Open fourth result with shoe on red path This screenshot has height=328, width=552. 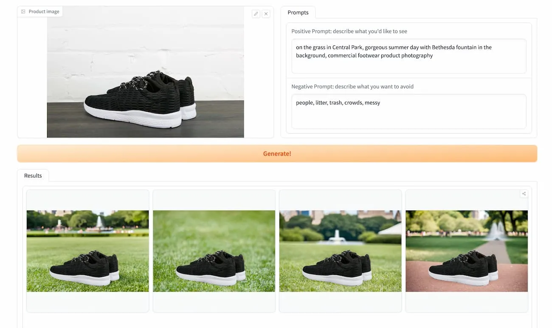[467, 251]
